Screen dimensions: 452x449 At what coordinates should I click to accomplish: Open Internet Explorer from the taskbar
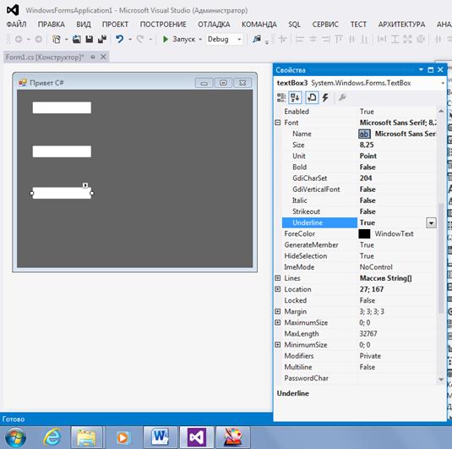[52, 437]
